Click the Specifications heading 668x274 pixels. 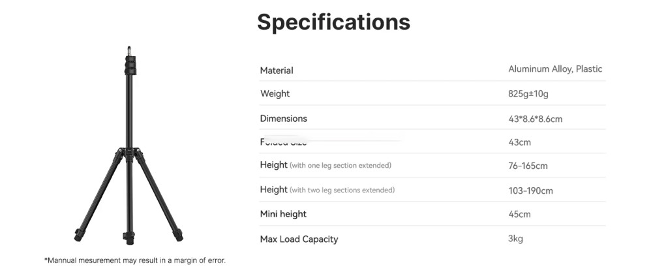[x=333, y=22]
